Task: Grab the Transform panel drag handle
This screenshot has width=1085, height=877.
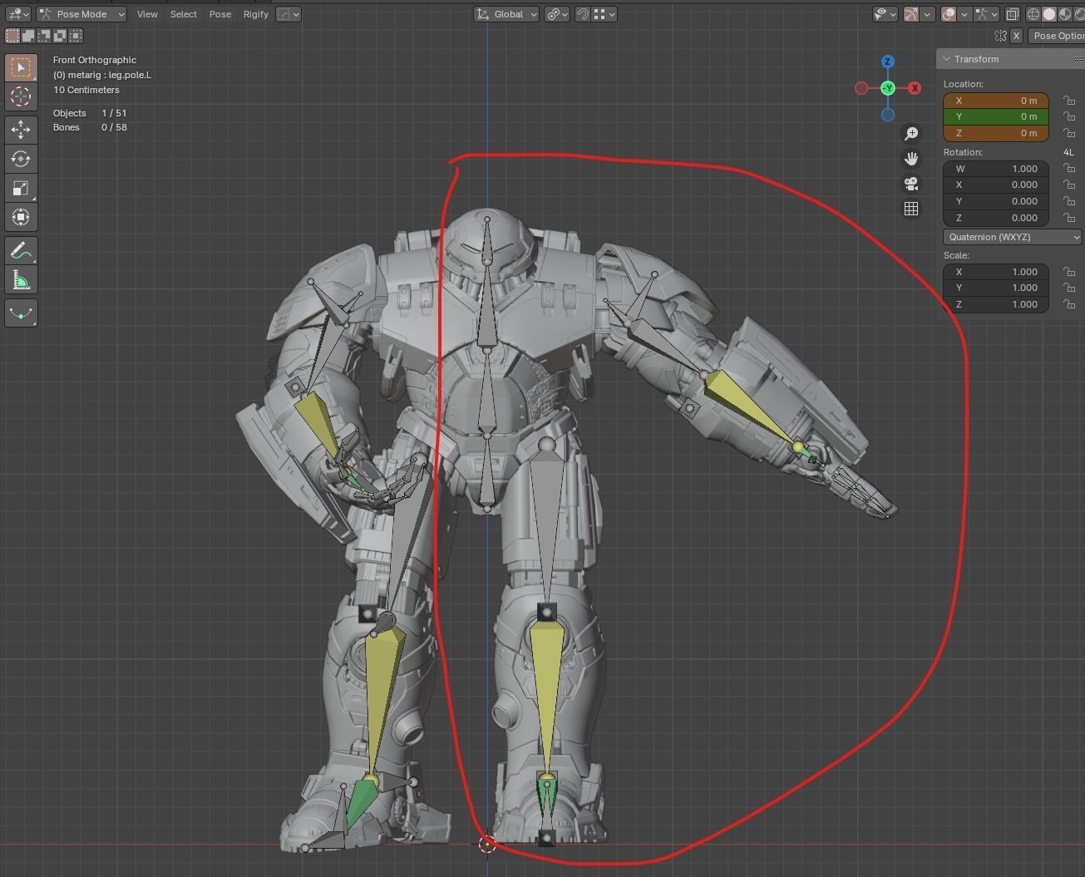Action: pos(1078,59)
